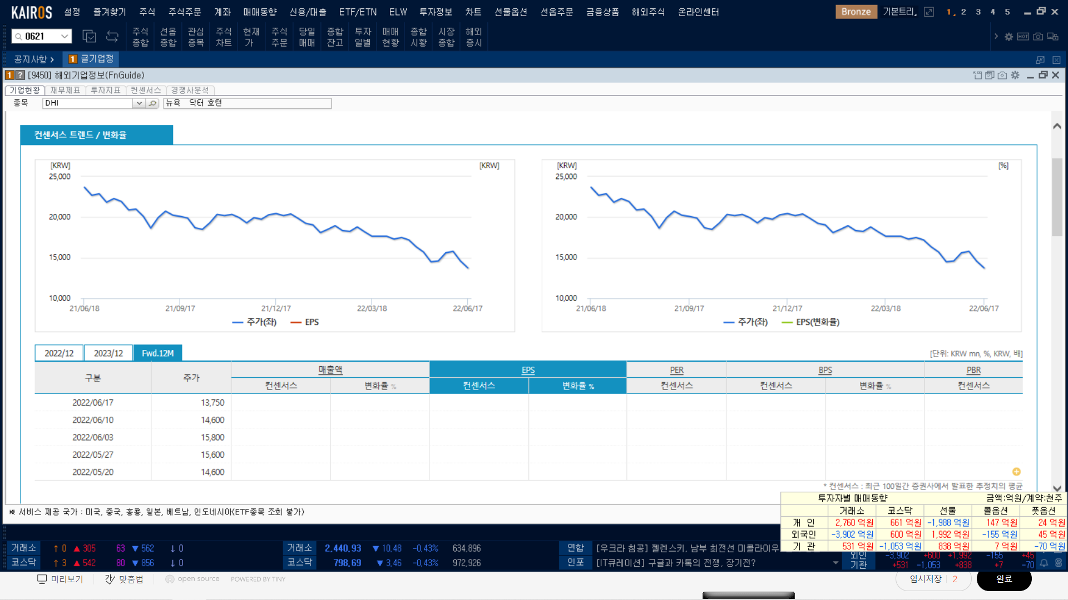This screenshot has height=600, width=1068.
Task: Open the DHI symbol dropdown arrow
Action: pyautogui.click(x=139, y=103)
